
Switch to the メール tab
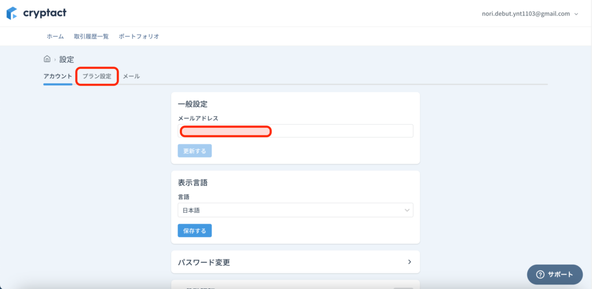point(131,76)
